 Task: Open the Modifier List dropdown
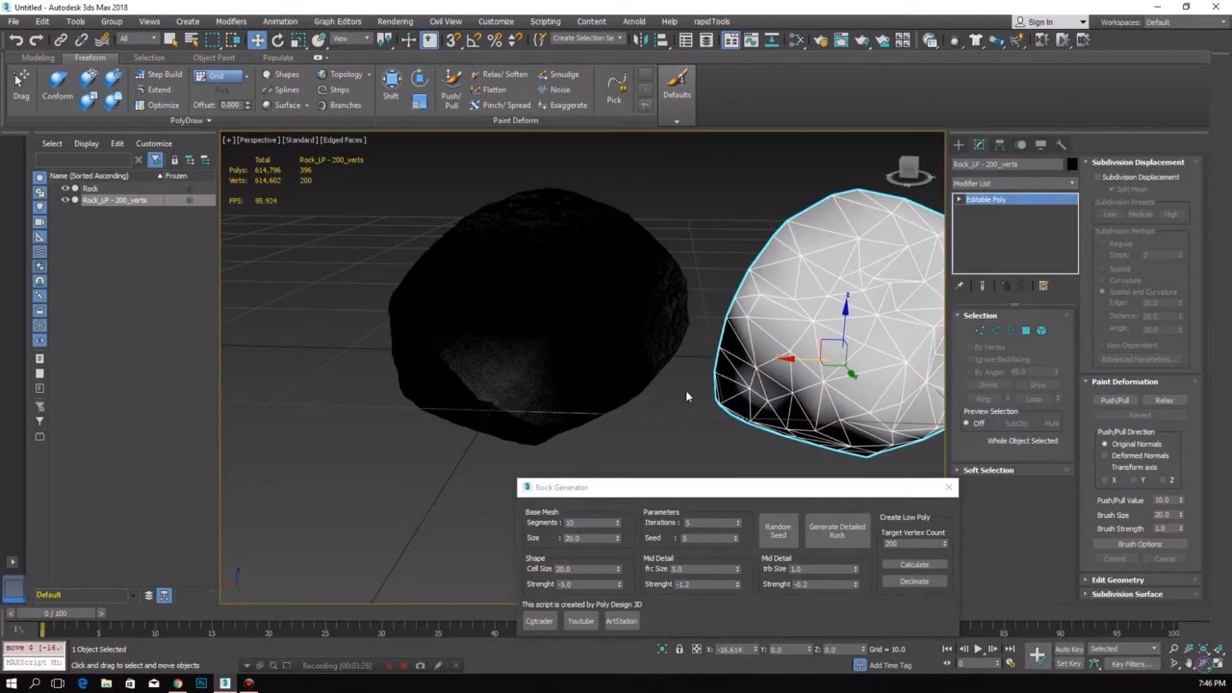pos(1014,184)
